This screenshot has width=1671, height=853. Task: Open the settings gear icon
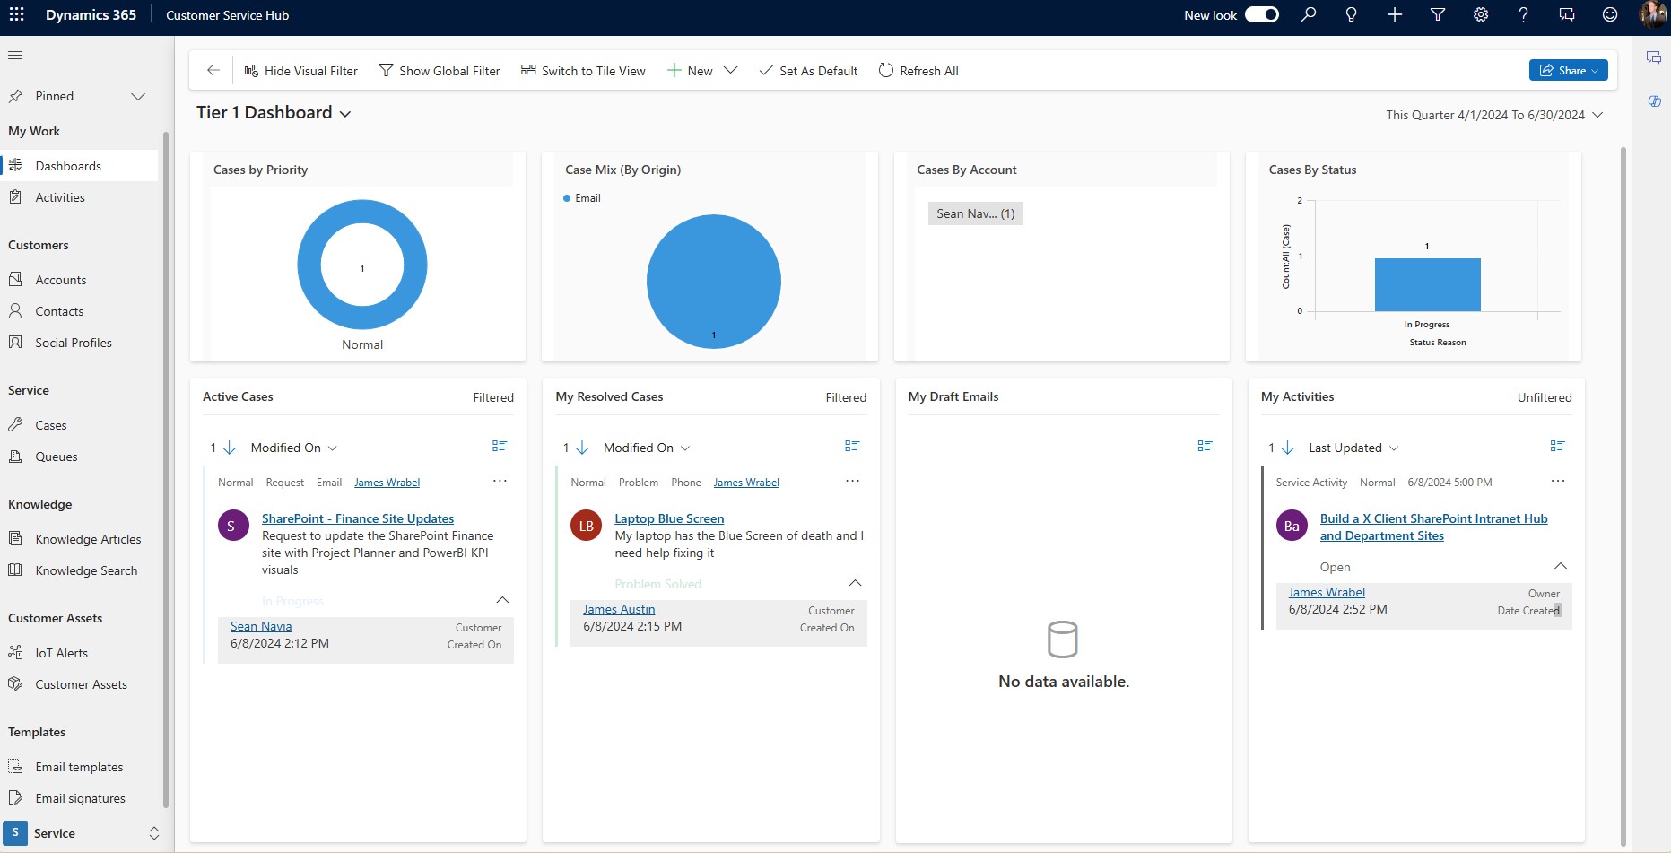click(x=1481, y=14)
